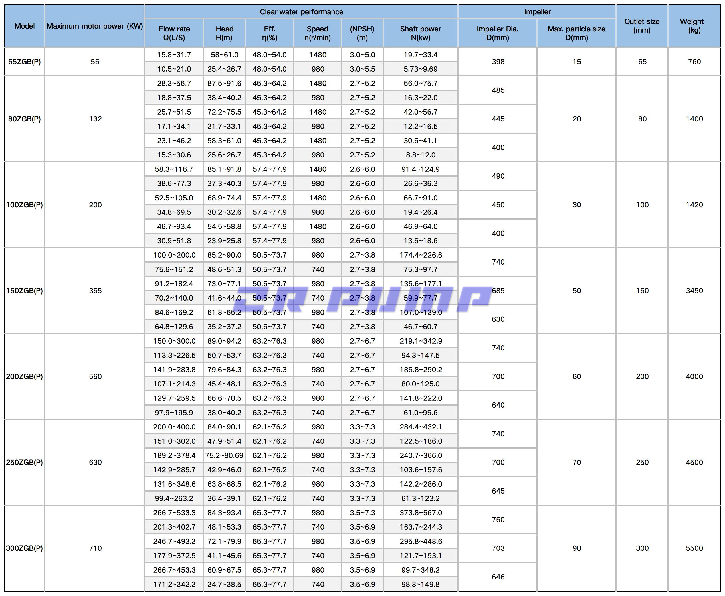The height and width of the screenshot is (596, 725).
Task: Select head cell 87.5~91.6
Action: coord(224,83)
